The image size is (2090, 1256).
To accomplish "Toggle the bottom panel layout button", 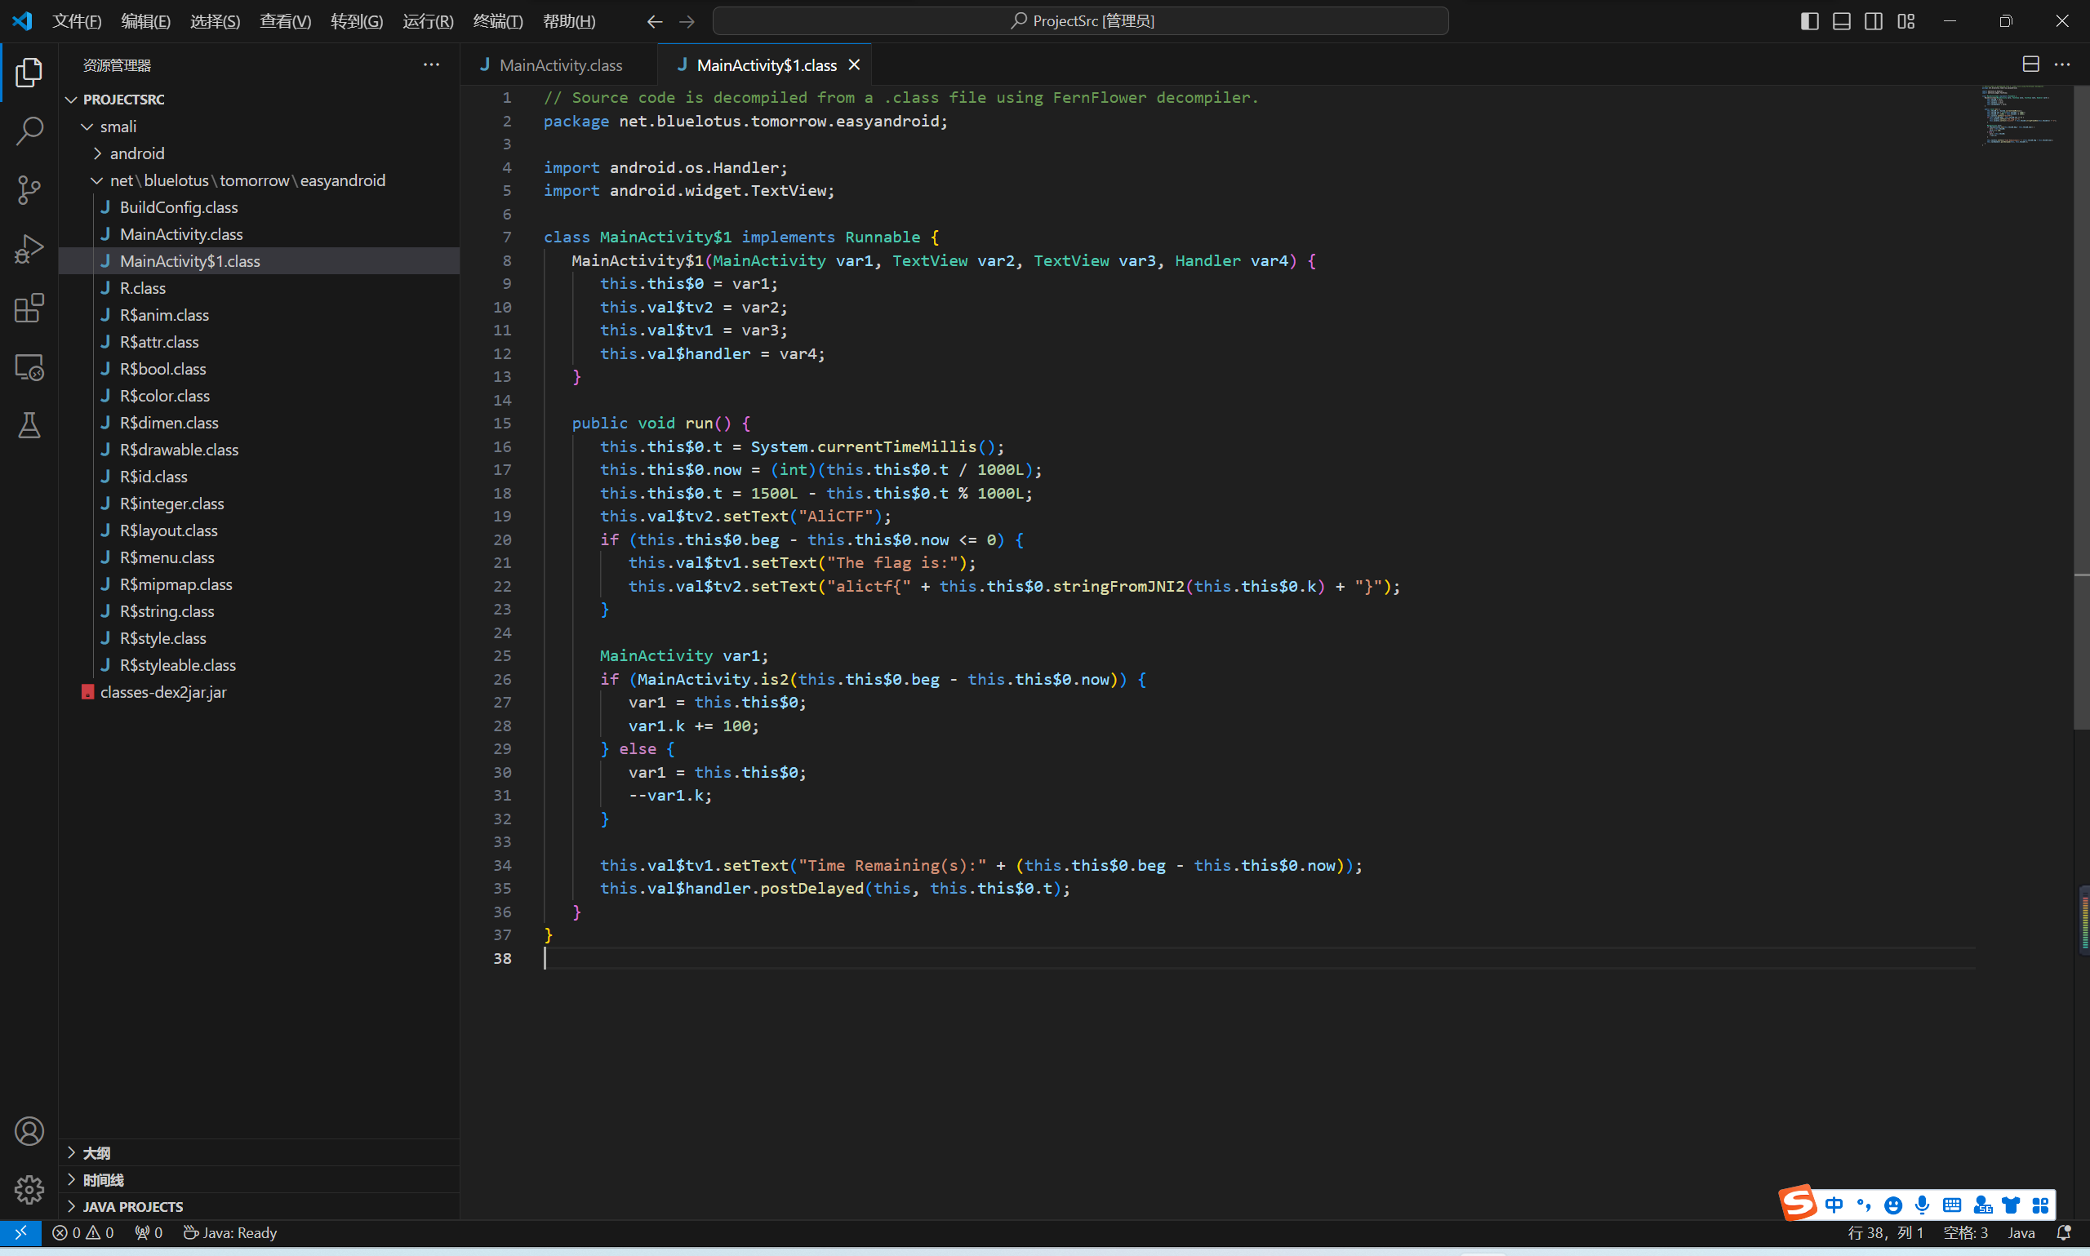I will (1841, 21).
